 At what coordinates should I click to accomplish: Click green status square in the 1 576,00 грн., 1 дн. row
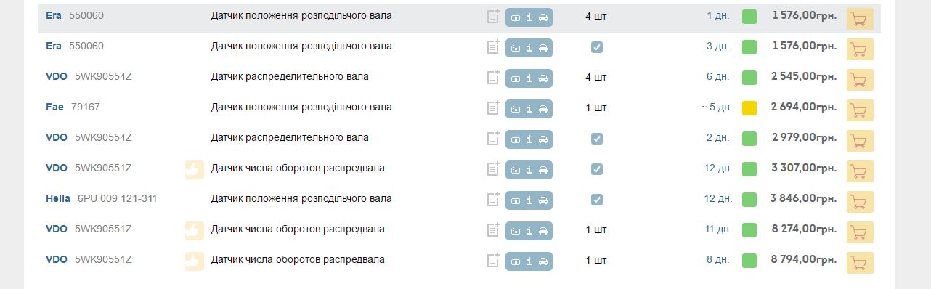[x=749, y=17]
